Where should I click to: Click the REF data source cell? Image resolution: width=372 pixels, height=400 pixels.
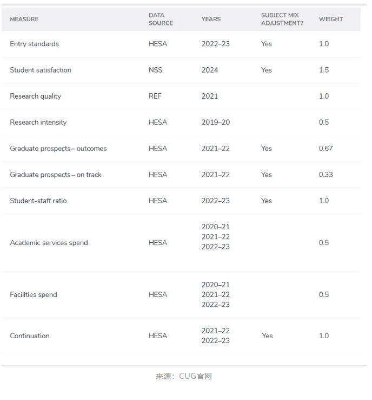[x=155, y=96]
